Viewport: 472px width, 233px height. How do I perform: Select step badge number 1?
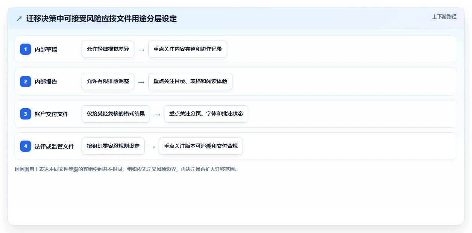coord(26,49)
